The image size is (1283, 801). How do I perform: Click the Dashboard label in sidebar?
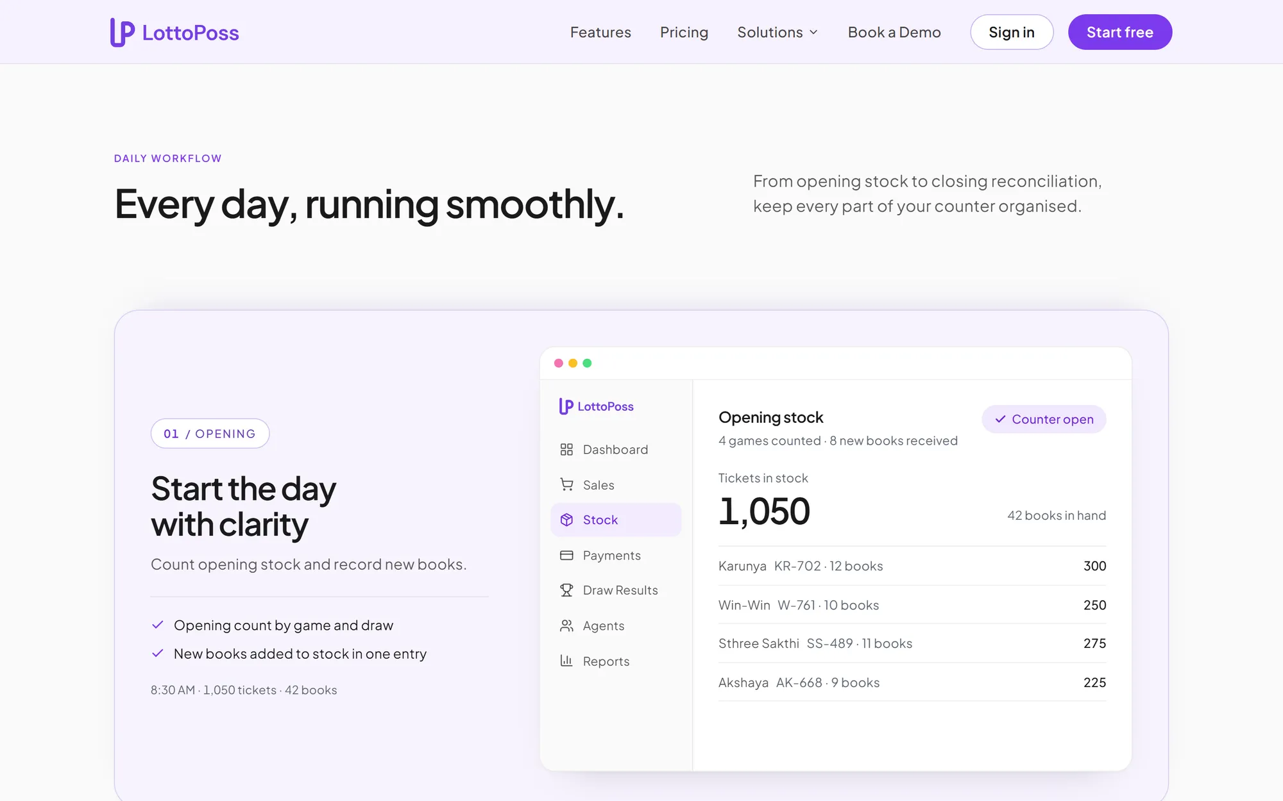pyautogui.click(x=615, y=450)
